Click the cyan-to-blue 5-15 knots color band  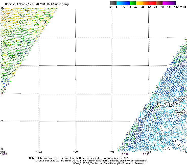[123, 3]
